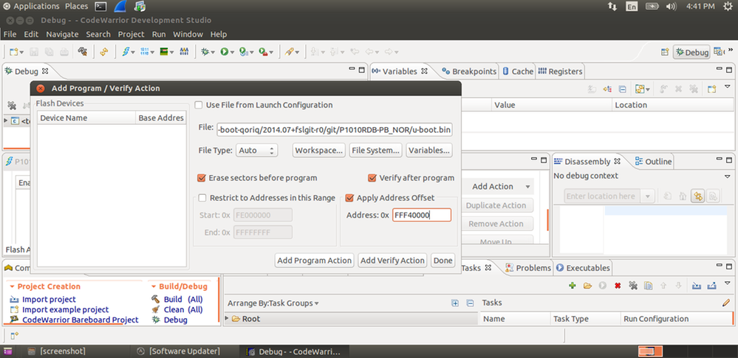This screenshot has height=358, width=738.
Task: Click the copy pages icon in Tasks toolbar
Action: click(x=648, y=285)
